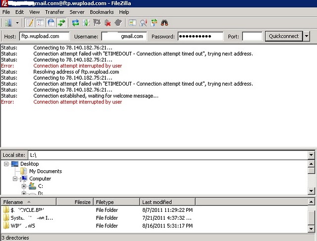Click the disconnect from server icon
Screen dimensions: 317x241
click(x=107, y=23)
